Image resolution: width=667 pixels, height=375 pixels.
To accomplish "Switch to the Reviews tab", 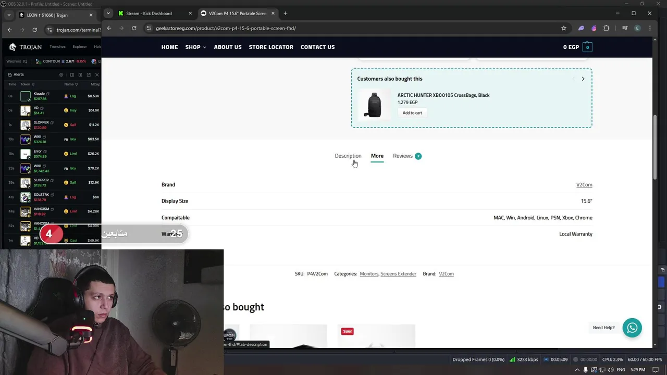I will pyautogui.click(x=407, y=156).
